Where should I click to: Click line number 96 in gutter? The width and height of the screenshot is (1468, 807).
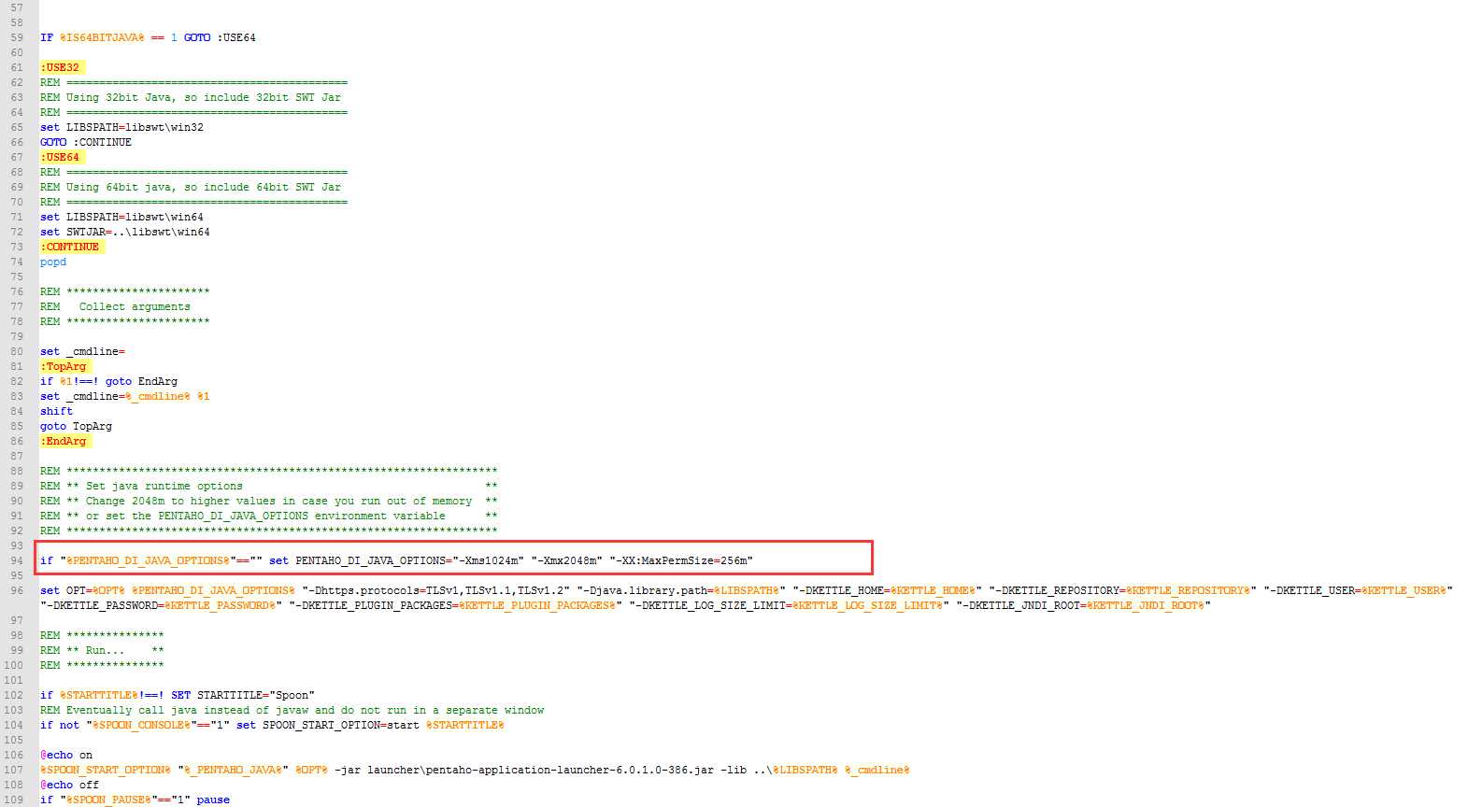[17, 590]
